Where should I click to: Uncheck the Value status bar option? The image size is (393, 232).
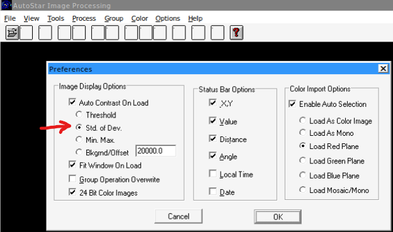pyautogui.click(x=213, y=121)
